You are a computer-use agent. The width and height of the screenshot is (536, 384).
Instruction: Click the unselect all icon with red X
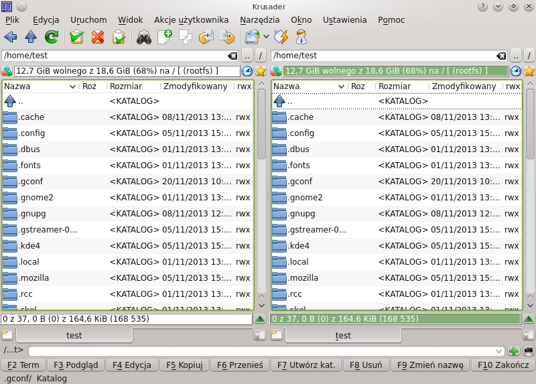pos(98,37)
